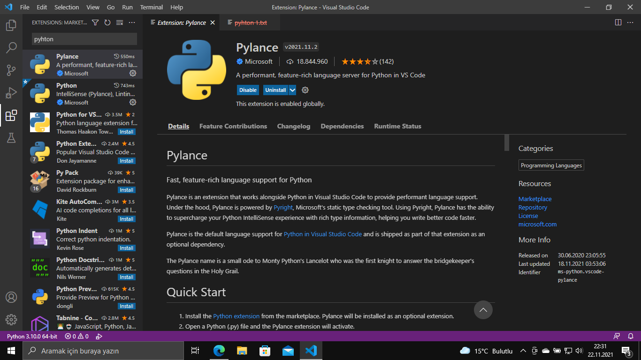Click the debug launch icon in the status bar
This screenshot has width=641, height=360.
click(99, 336)
